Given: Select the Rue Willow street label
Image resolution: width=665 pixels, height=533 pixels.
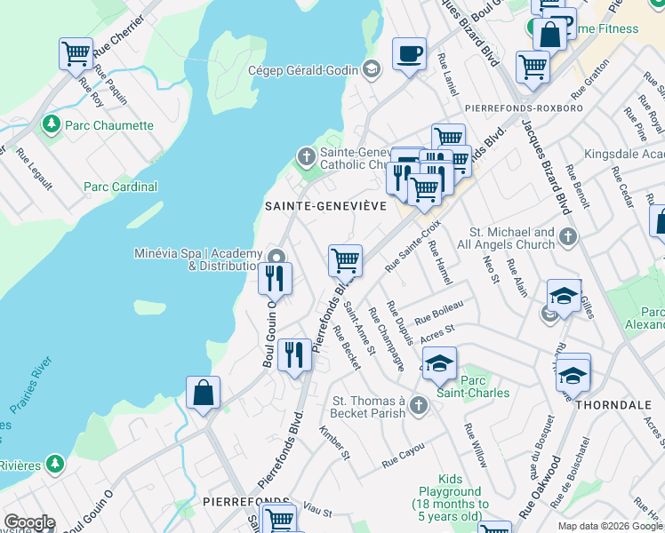Looking at the screenshot, I should tap(476, 445).
